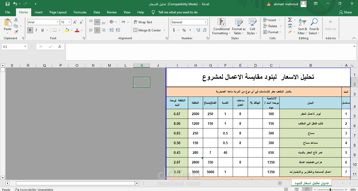Switch to the Formulas tab
Screen dimensions: 358x191
point(80,12)
